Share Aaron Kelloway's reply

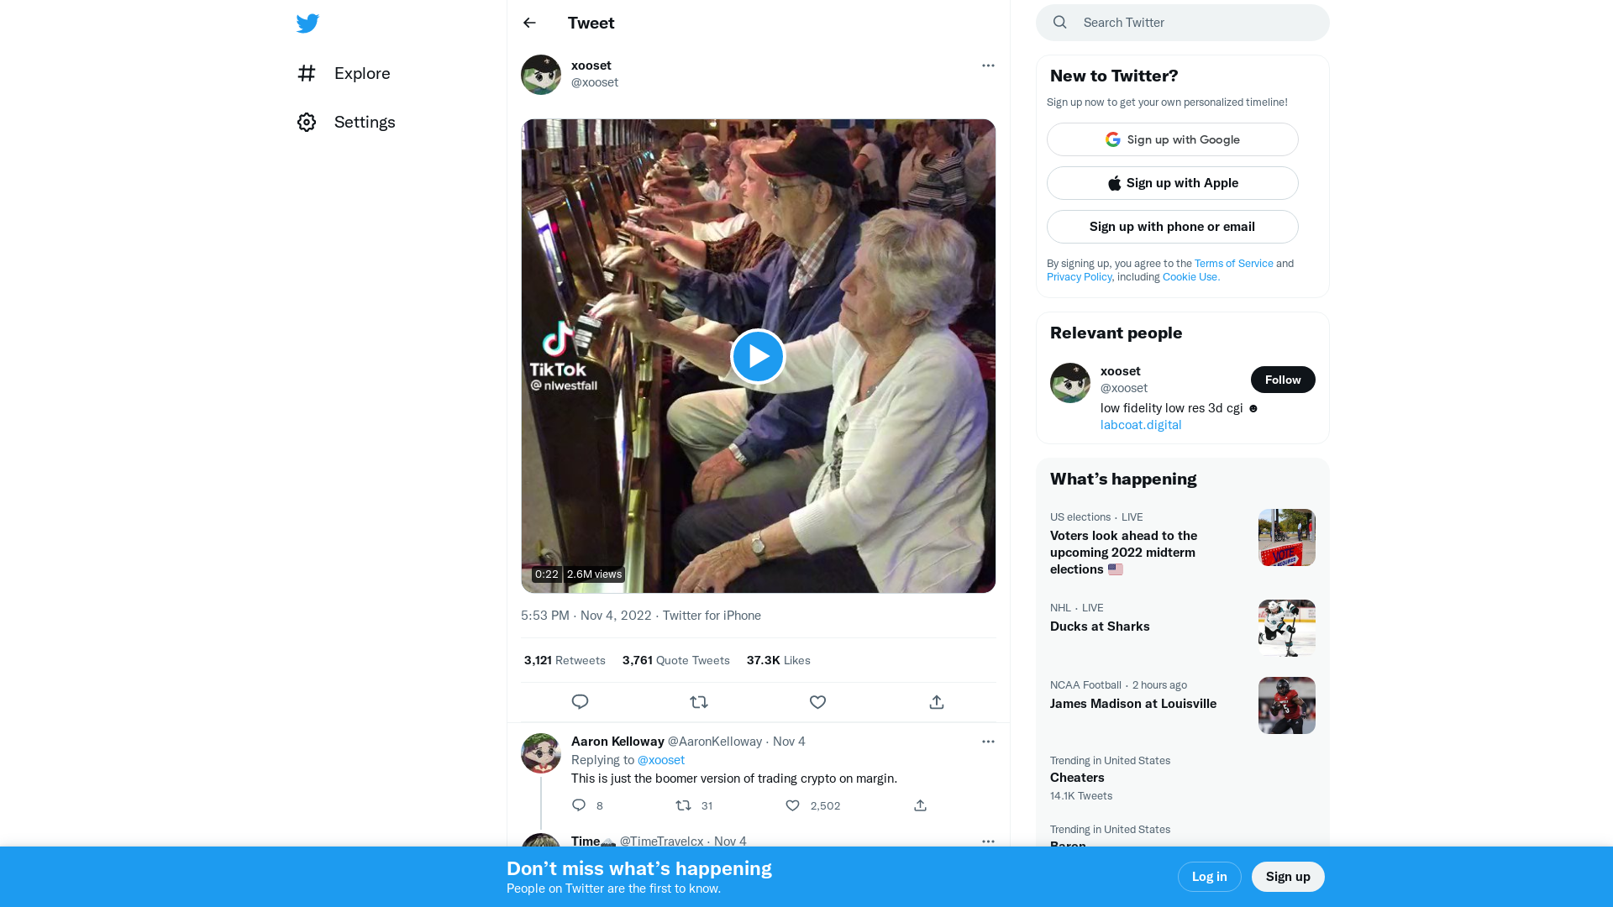[x=921, y=805]
